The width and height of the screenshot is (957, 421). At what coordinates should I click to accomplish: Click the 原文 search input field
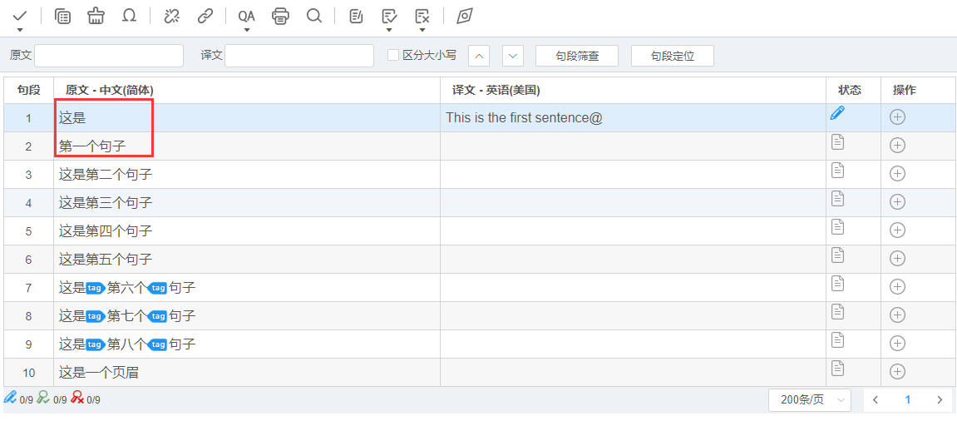coord(108,56)
